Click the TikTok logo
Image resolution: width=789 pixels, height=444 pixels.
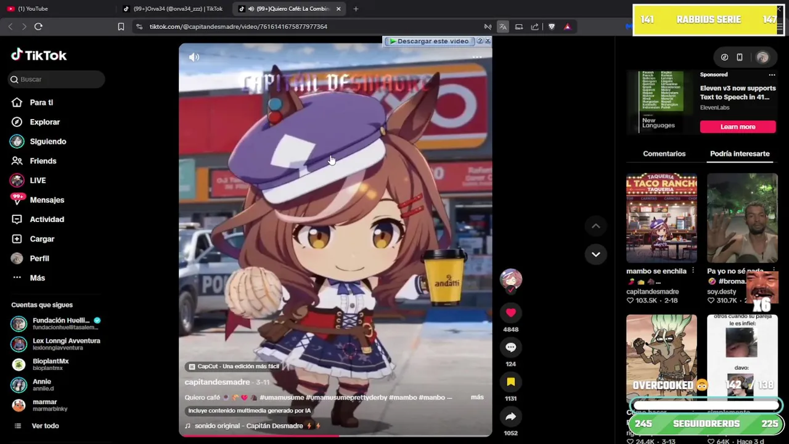tap(38, 55)
